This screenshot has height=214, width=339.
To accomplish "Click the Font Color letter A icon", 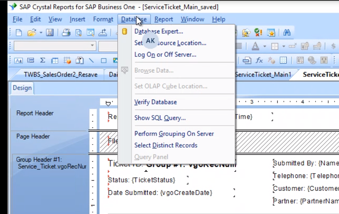I will click(x=255, y=46).
